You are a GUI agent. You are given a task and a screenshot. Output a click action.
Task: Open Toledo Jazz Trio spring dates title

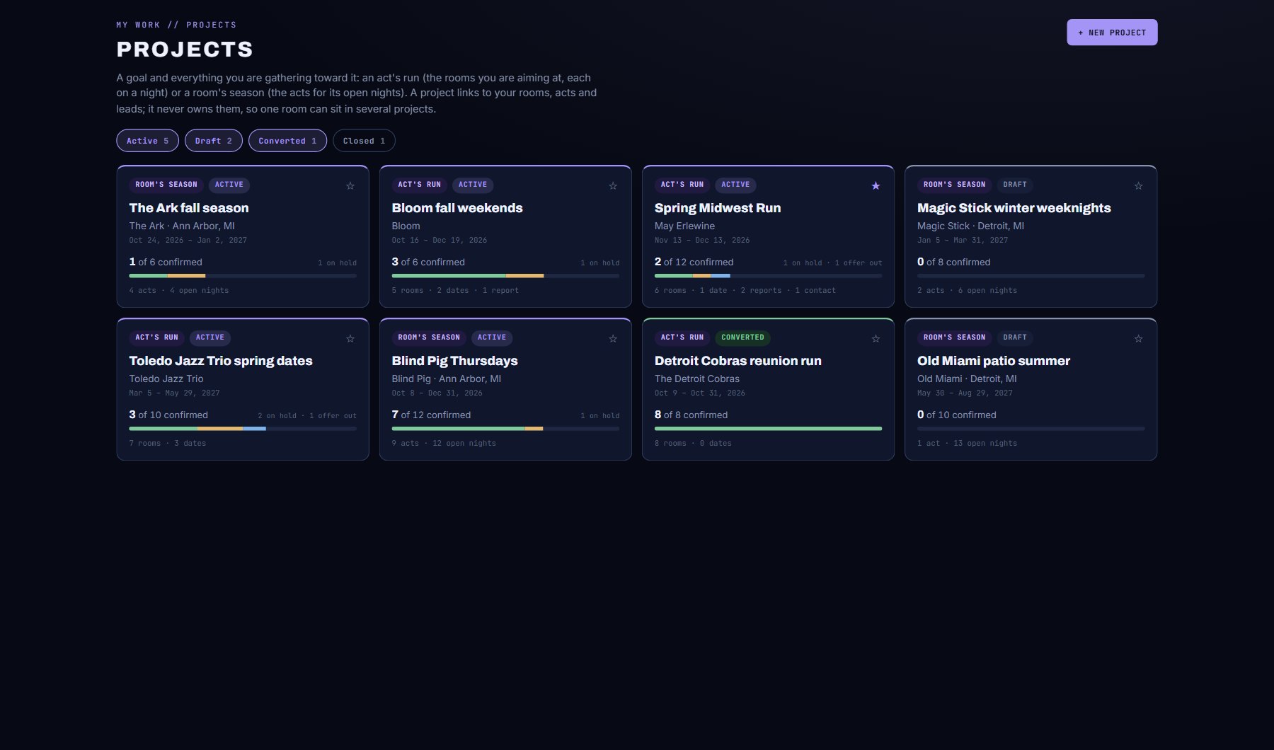pyautogui.click(x=221, y=361)
